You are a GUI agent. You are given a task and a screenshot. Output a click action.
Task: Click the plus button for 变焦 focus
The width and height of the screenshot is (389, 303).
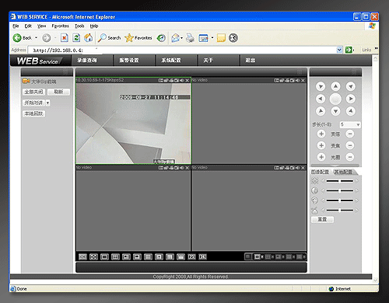[321, 145]
